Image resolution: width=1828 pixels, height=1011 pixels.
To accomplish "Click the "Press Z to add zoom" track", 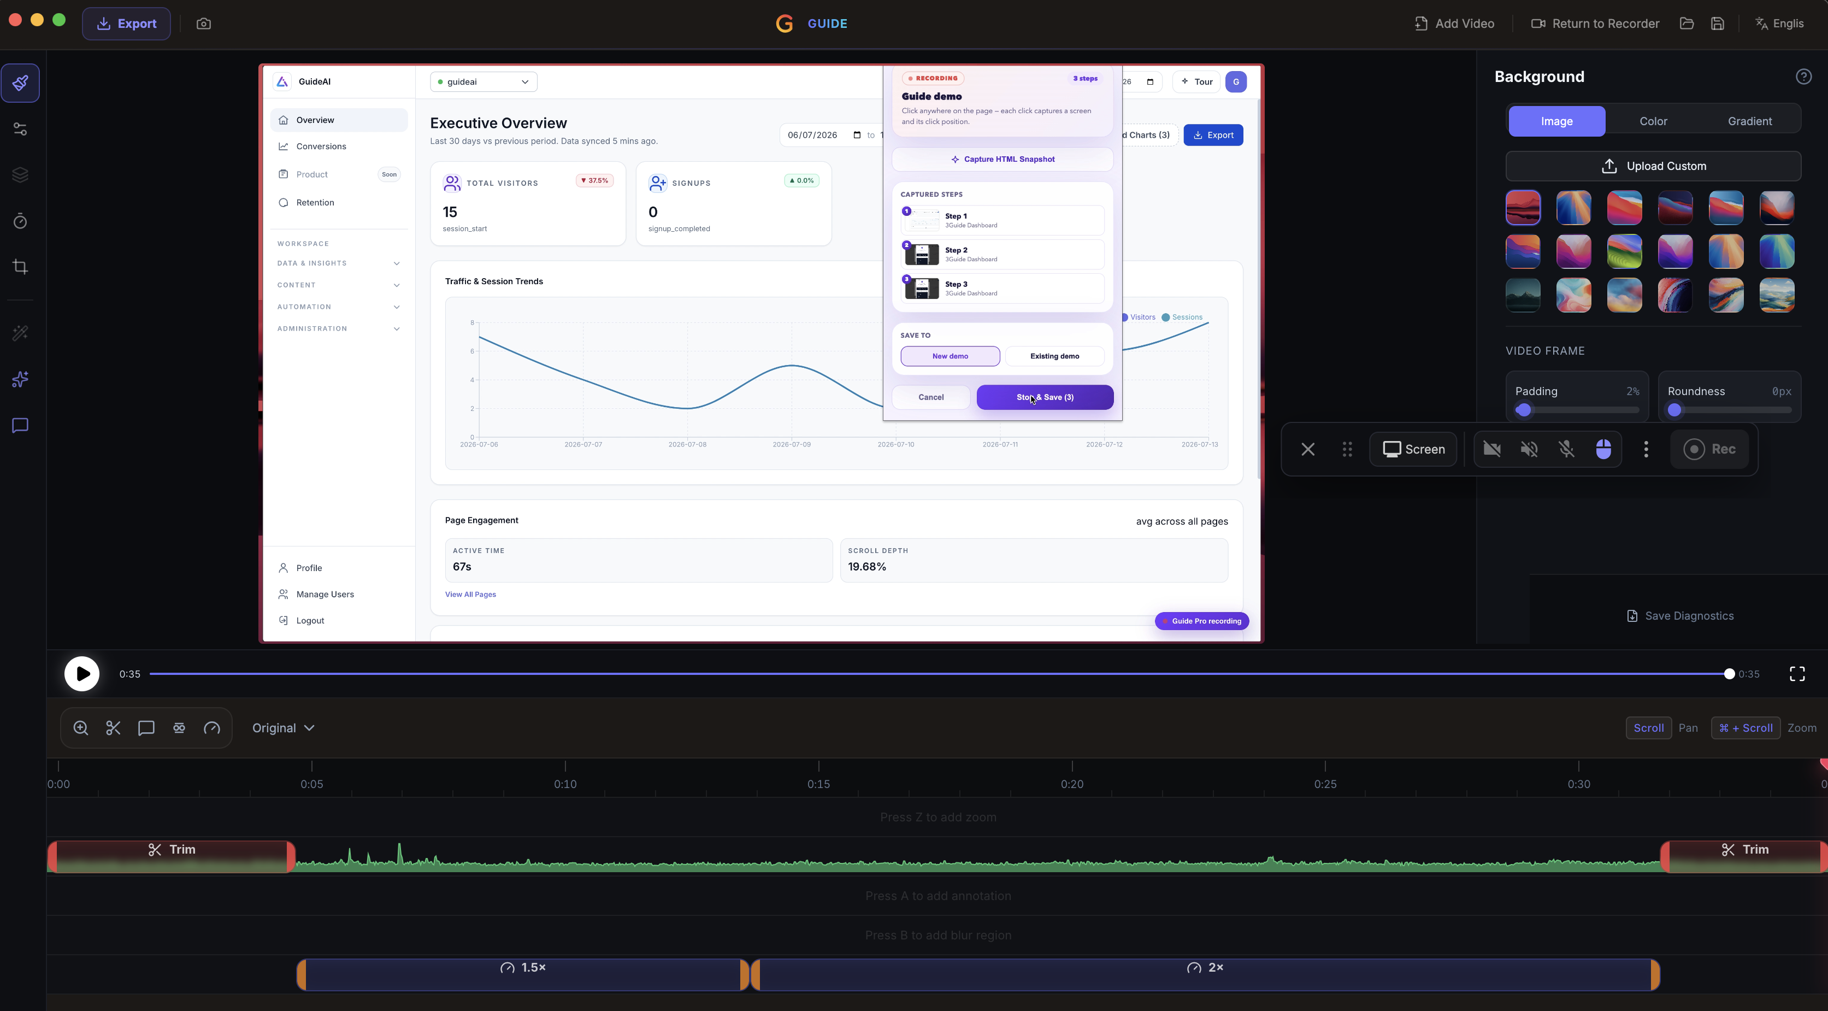I will [x=937, y=817].
